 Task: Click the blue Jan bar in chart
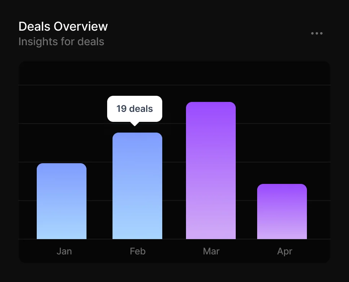[x=62, y=201]
